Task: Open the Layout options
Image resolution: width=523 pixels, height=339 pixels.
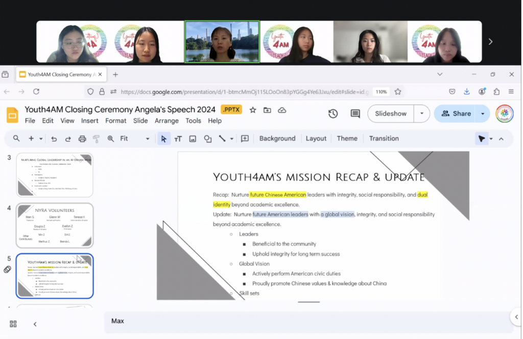Action: click(x=316, y=138)
